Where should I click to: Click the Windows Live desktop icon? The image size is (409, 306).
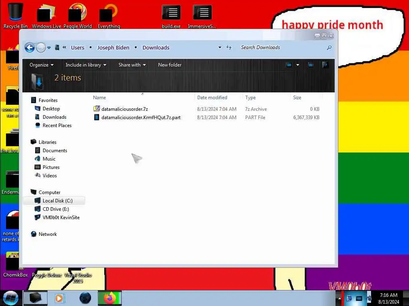(46, 16)
